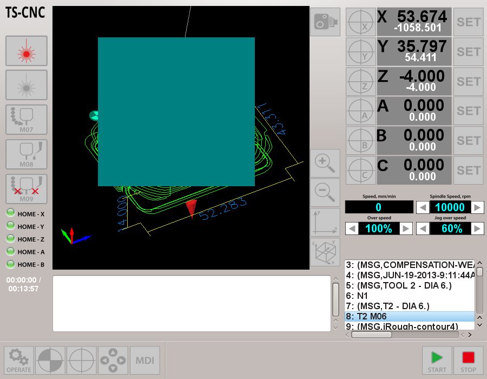Image resolution: width=487 pixels, height=379 pixels.
Task: Open the camera view button
Action: (325, 22)
